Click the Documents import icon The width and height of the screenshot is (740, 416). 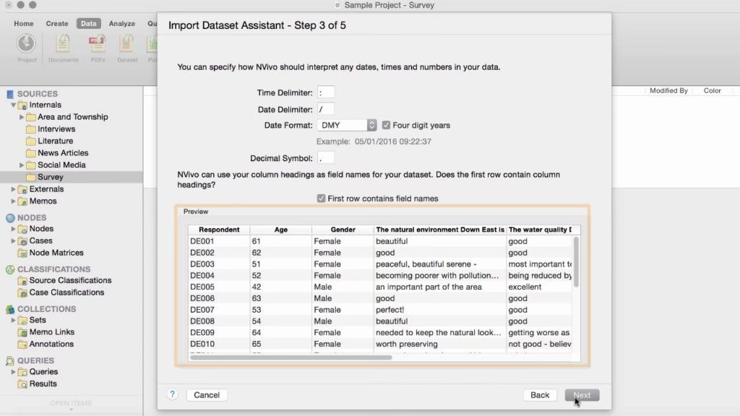63,45
